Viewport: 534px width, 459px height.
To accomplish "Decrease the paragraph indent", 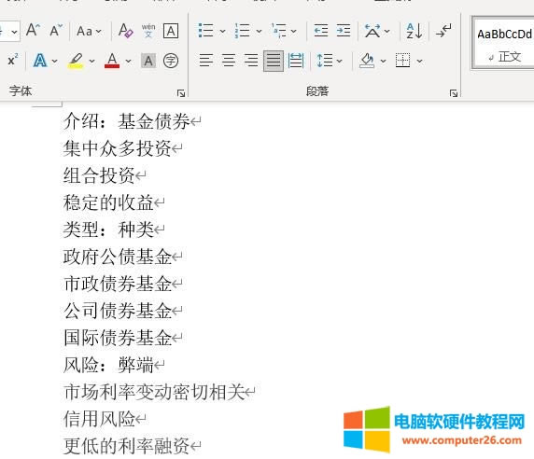I will [x=321, y=31].
